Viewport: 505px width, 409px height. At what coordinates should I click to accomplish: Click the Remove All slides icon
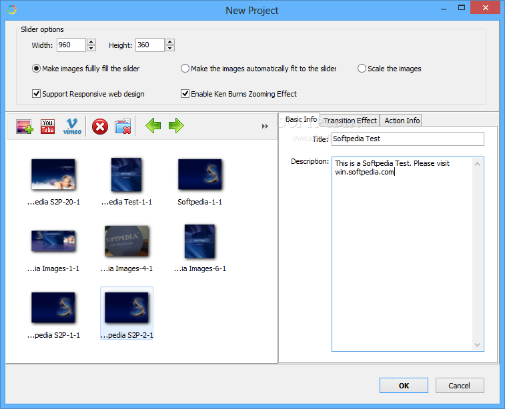pyautogui.click(x=123, y=127)
